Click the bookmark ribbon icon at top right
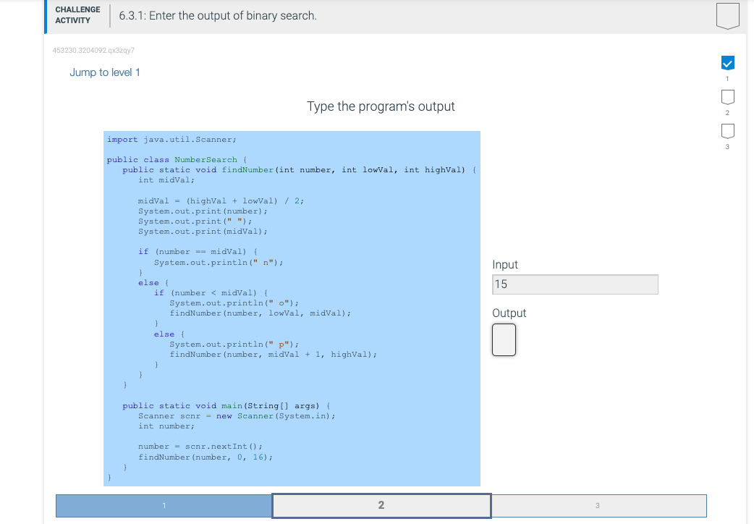The image size is (754, 524). (x=727, y=15)
